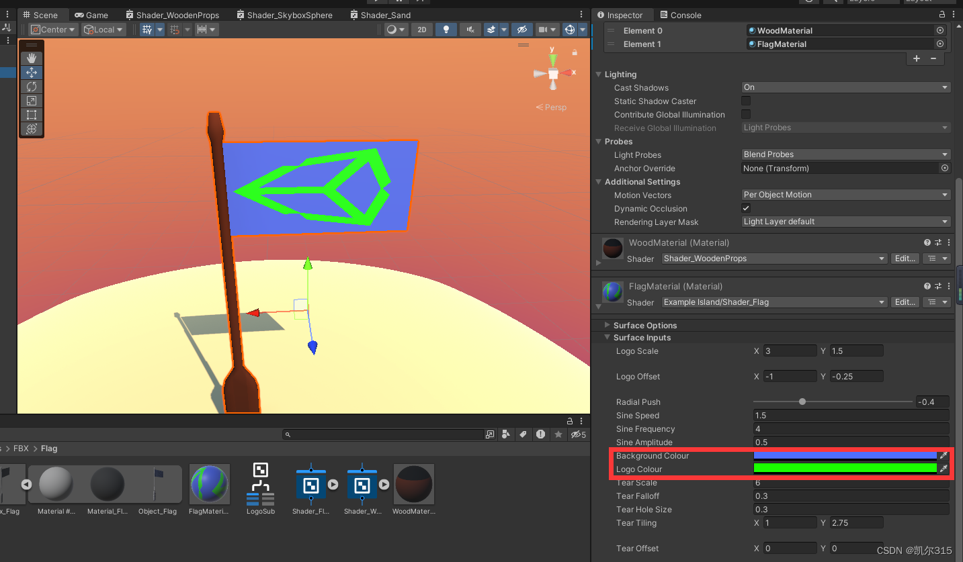Open search by type filter icon
The height and width of the screenshot is (562, 963).
point(505,434)
